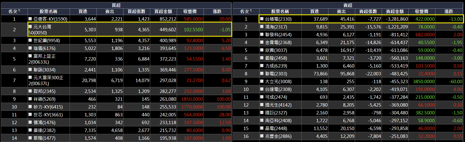Viewport: 465px width, 142px height.
Task: Tick the checkbox for 元大台灣50(0050)
Action: [30, 27]
